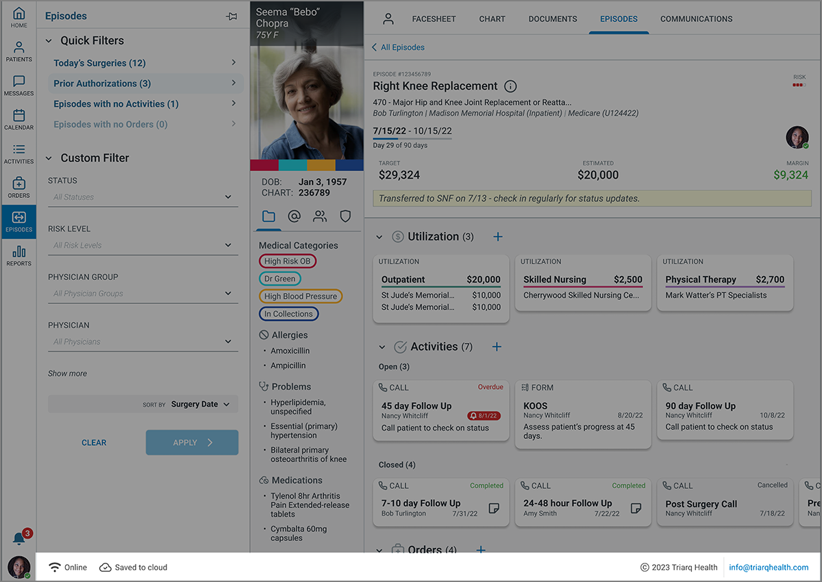This screenshot has height=582, width=822.
Task: Open the patient insurance shield tab
Action: [x=345, y=216]
